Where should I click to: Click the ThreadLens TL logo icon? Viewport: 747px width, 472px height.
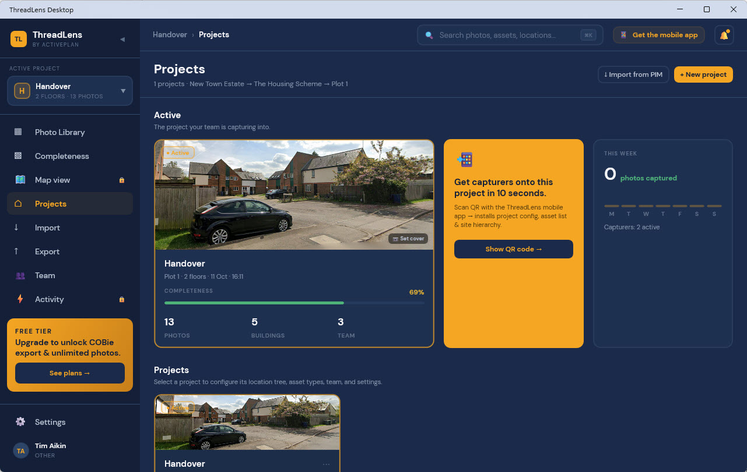coord(19,39)
